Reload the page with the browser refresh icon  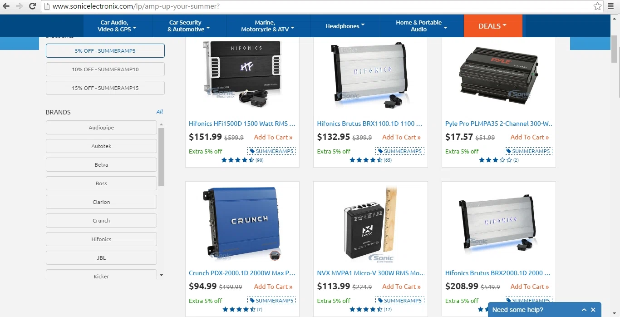click(x=32, y=6)
